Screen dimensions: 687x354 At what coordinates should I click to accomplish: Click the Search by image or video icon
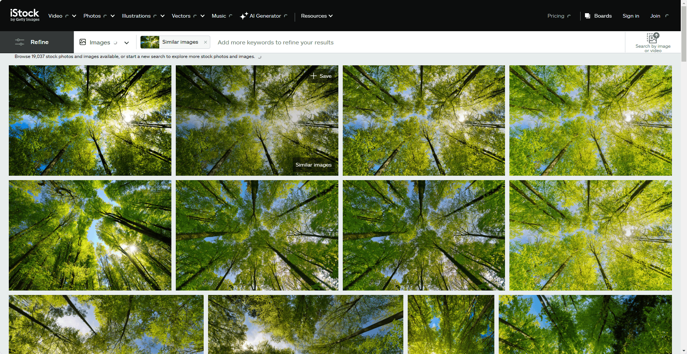(653, 38)
